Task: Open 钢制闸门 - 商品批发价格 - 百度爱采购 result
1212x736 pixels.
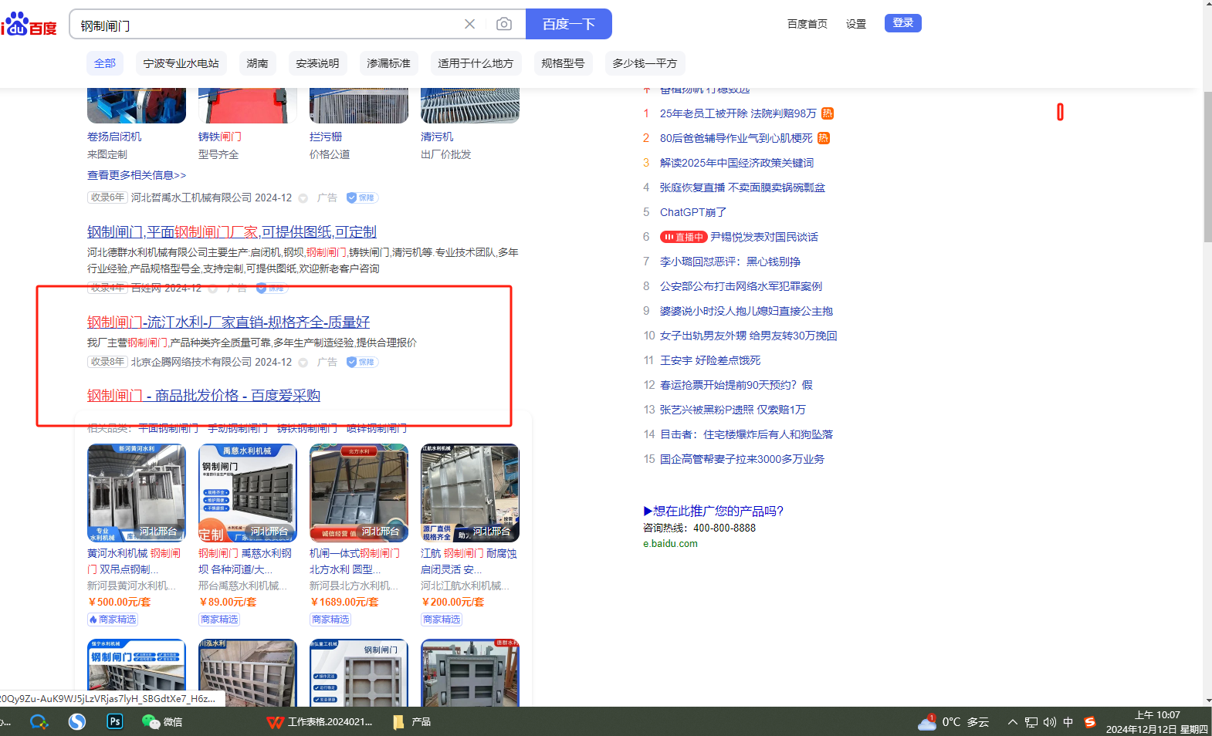Action: (x=204, y=396)
